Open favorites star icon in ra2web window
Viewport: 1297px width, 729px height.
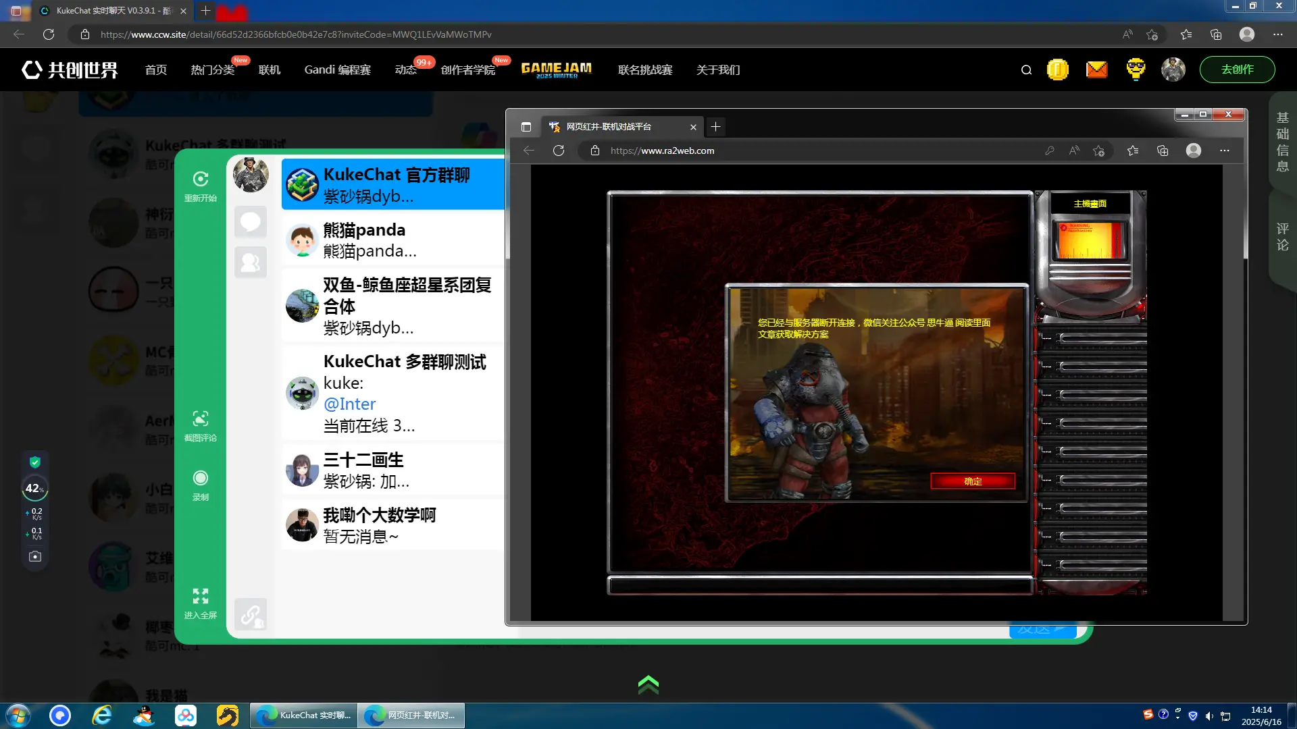[1133, 151]
